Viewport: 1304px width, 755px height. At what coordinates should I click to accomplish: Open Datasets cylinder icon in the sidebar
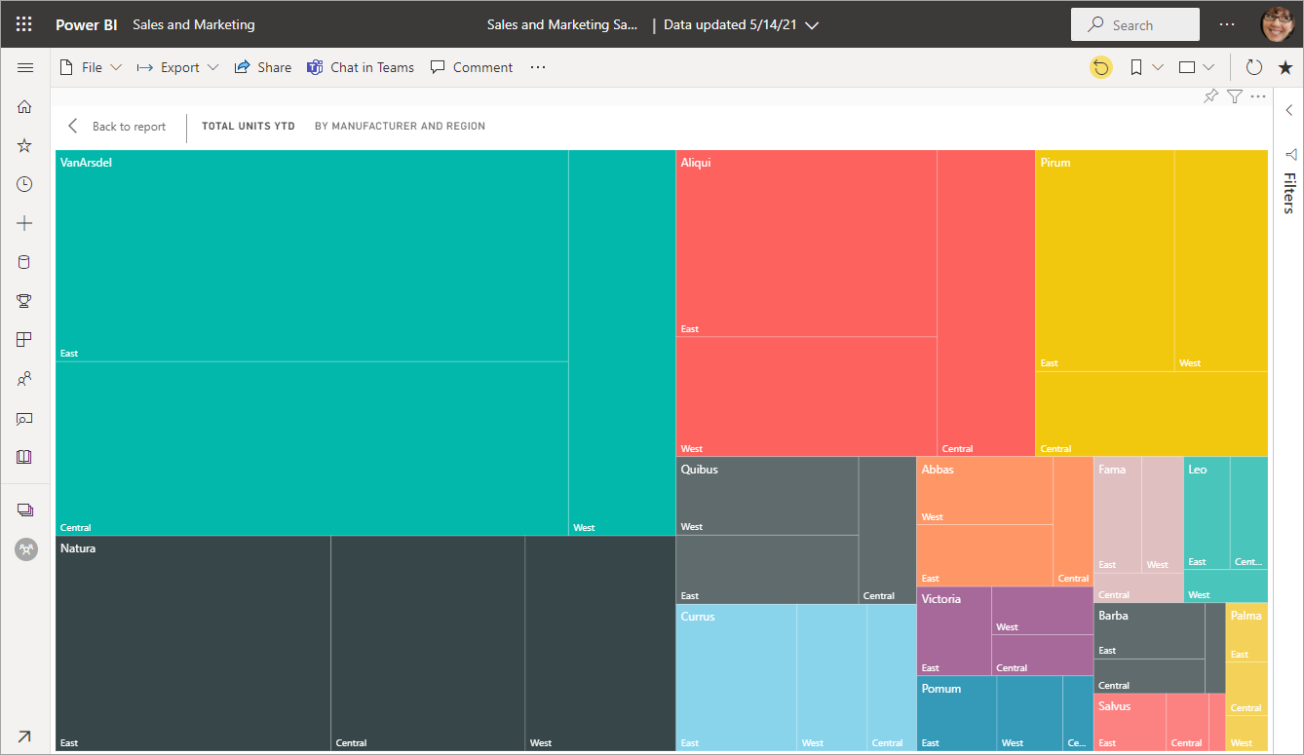[25, 262]
